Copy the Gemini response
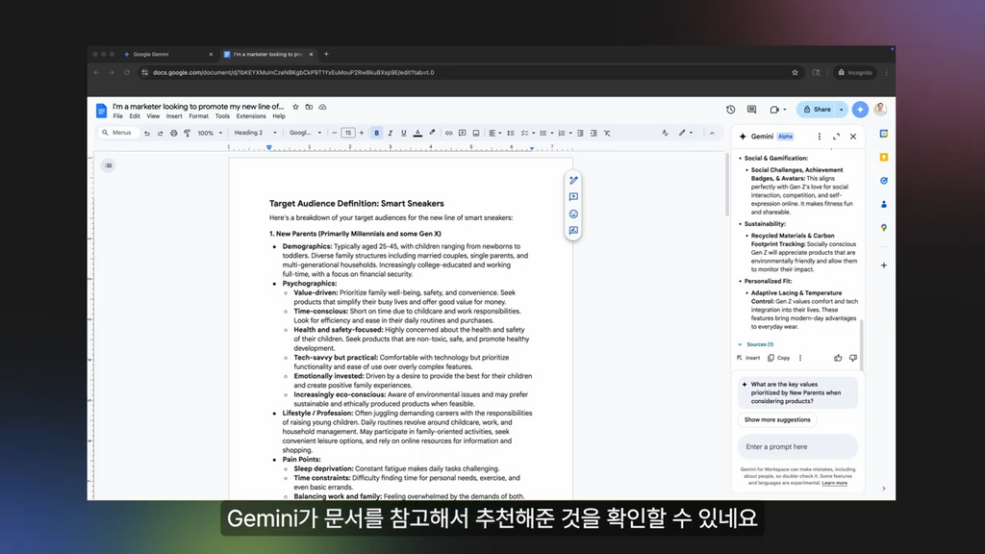Image resolution: width=985 pixels, height=554 pixels. point(779,358)
